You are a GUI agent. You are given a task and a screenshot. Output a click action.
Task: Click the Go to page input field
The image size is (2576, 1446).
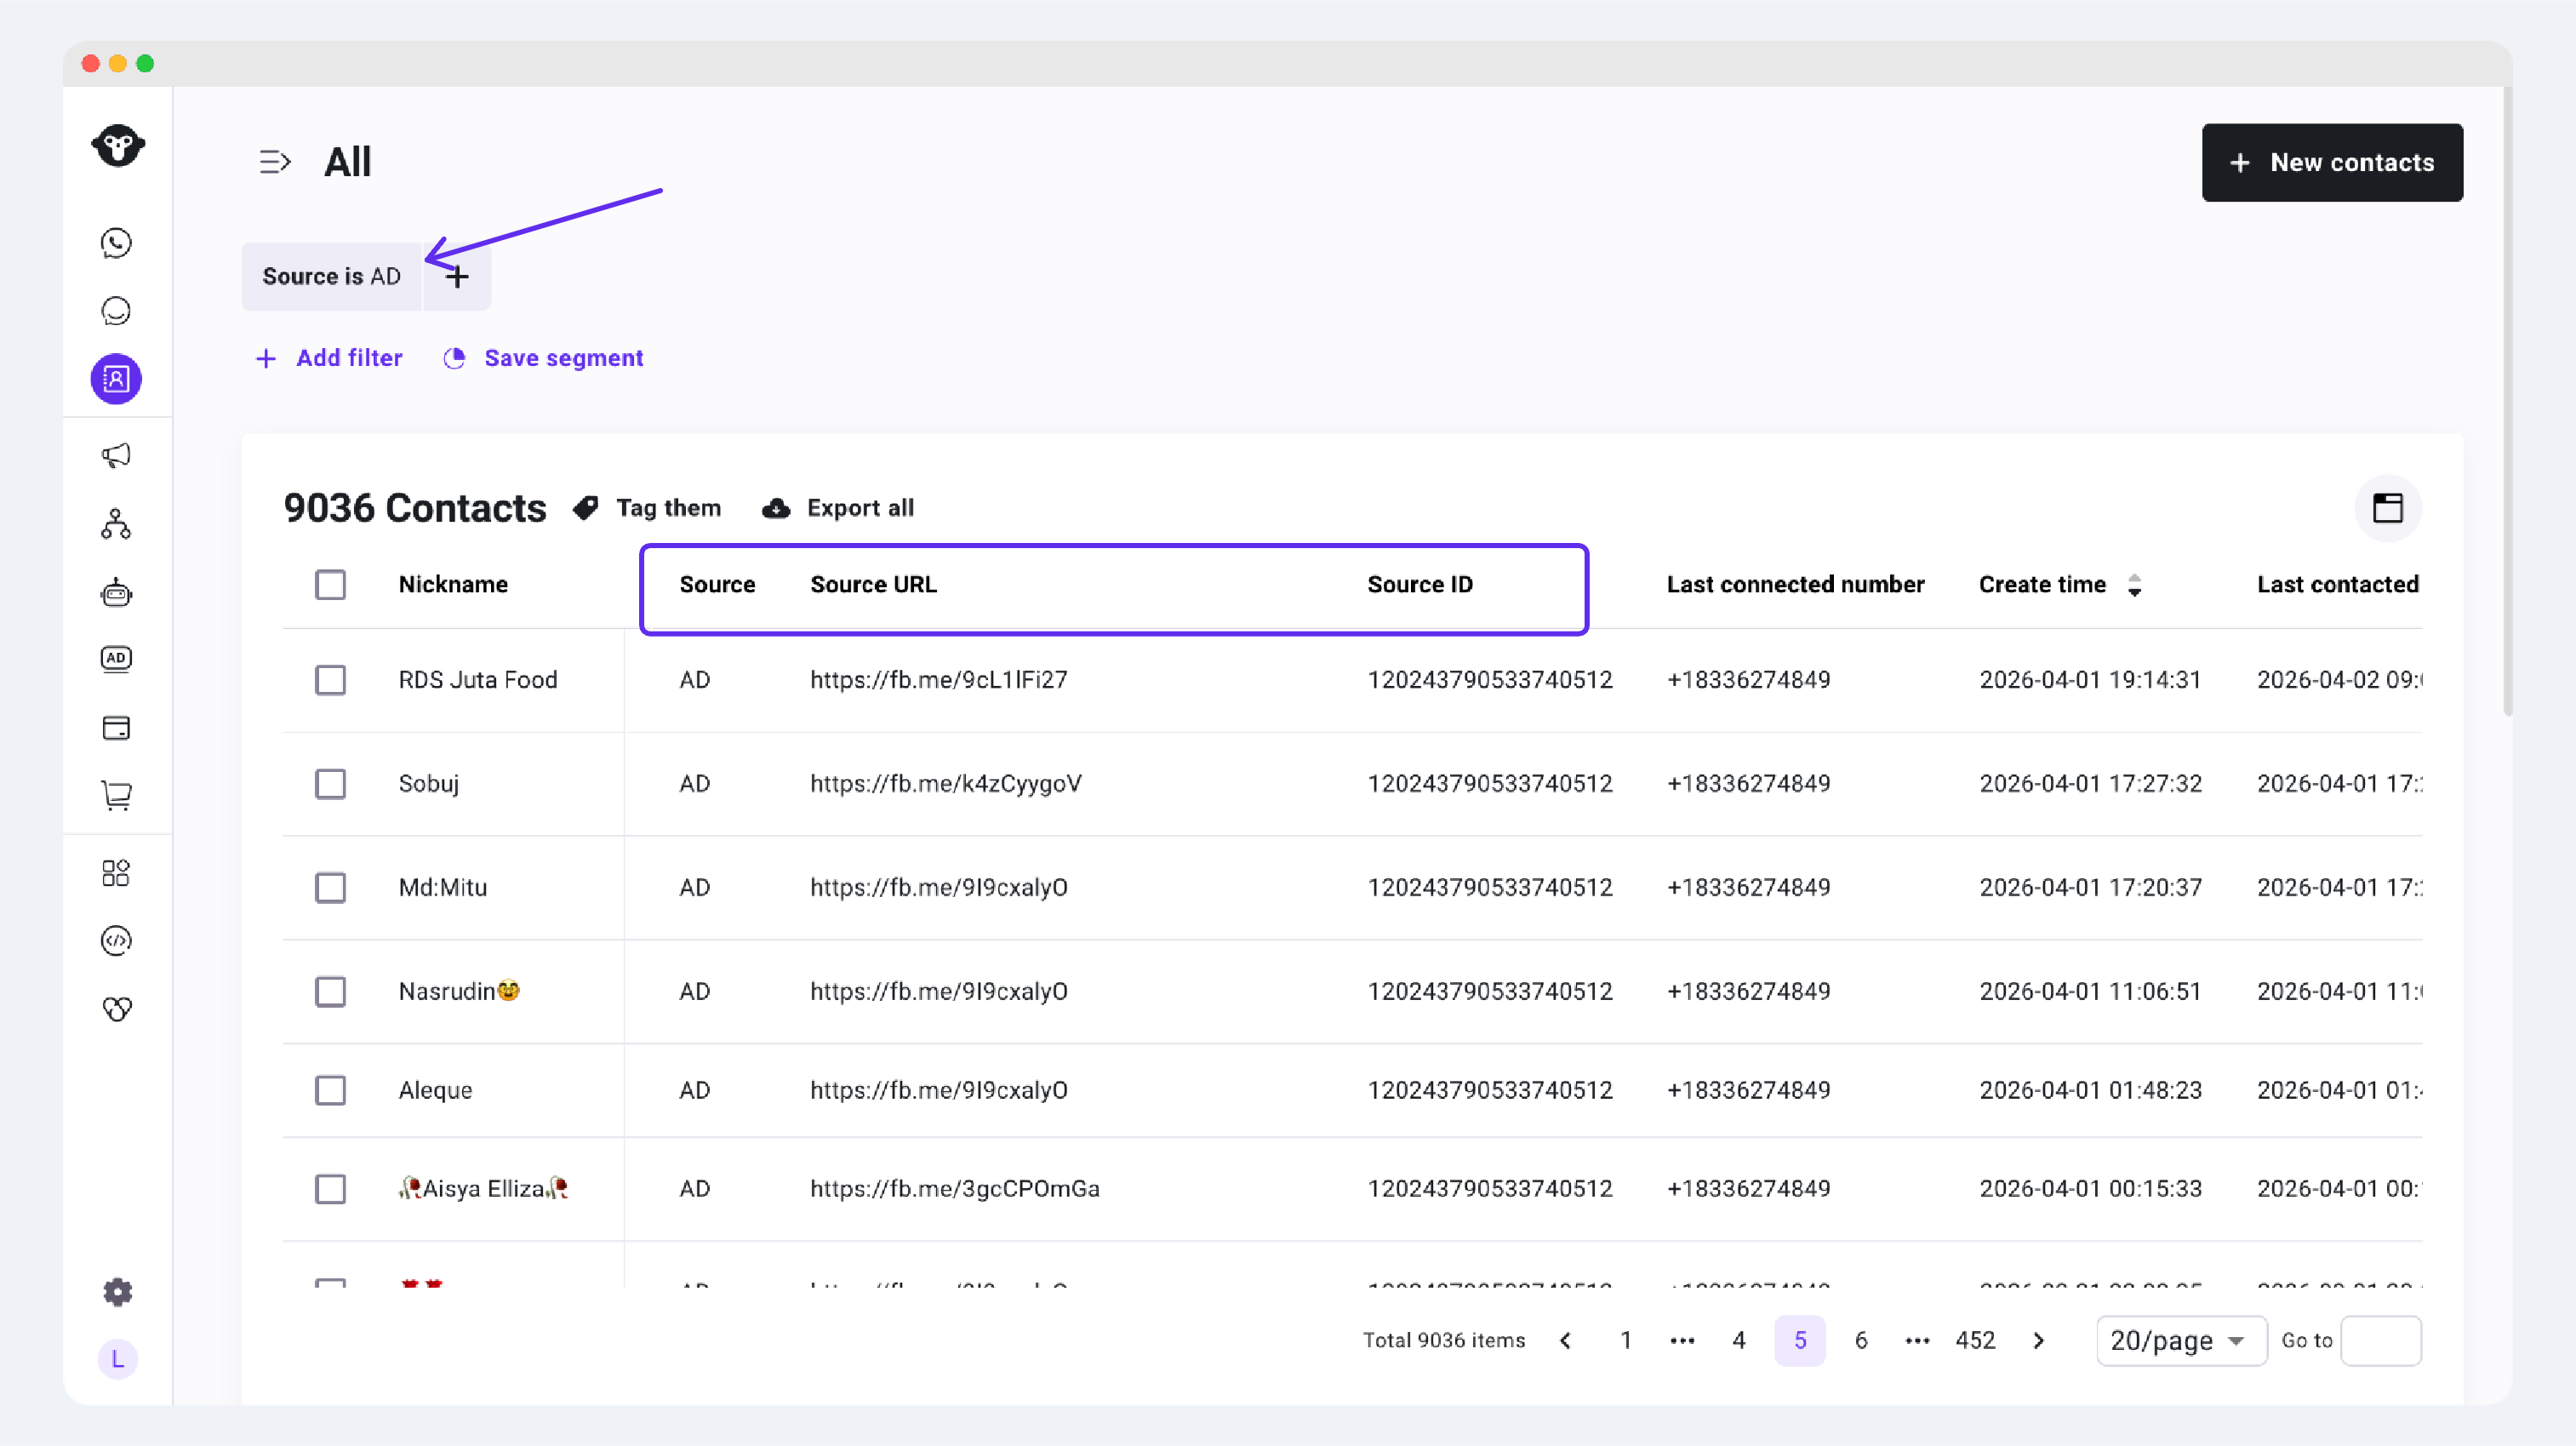pos(2381,1341)
